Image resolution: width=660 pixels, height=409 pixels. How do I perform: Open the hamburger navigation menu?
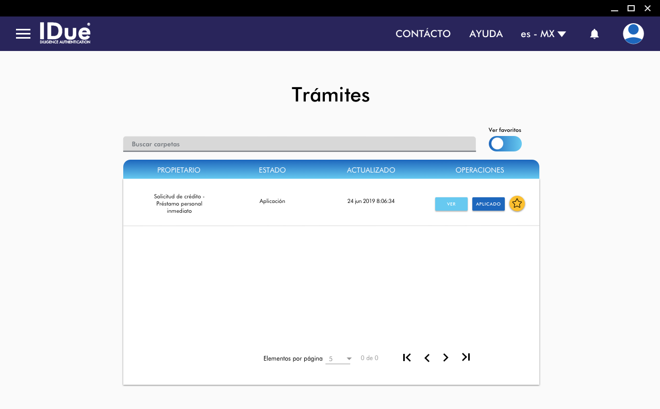click(x=23, y=34)
